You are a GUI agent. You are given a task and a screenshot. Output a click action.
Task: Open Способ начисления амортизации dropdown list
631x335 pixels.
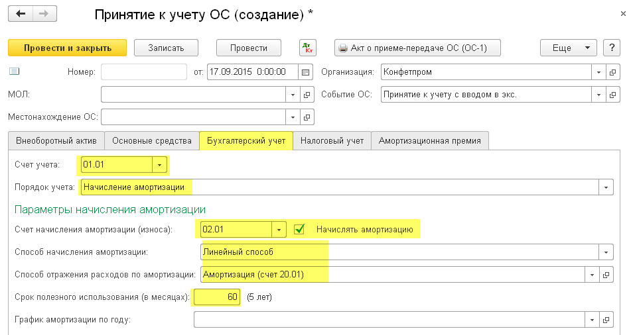[606, 252]
